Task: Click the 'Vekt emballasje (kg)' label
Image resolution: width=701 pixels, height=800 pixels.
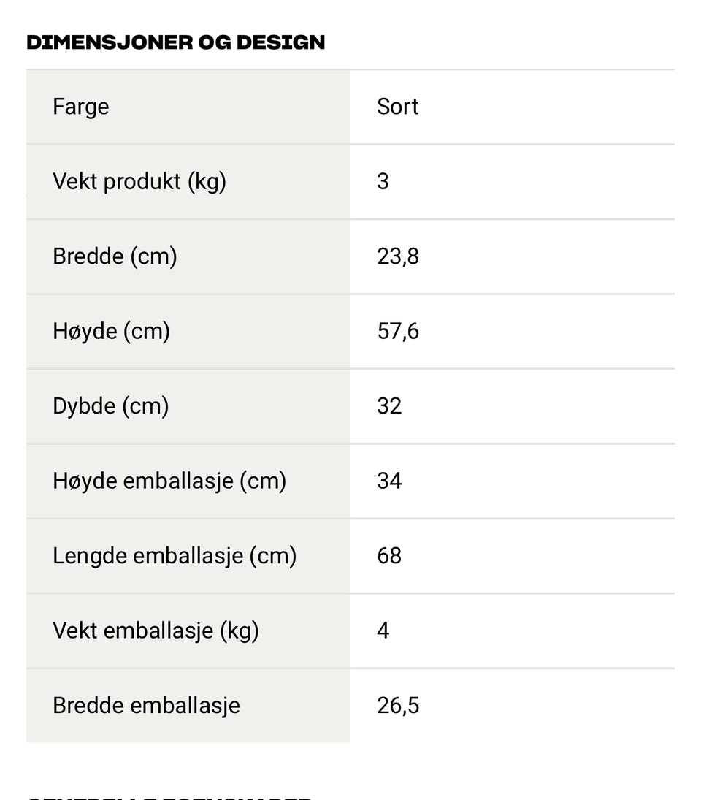Action: pos(156,631)
